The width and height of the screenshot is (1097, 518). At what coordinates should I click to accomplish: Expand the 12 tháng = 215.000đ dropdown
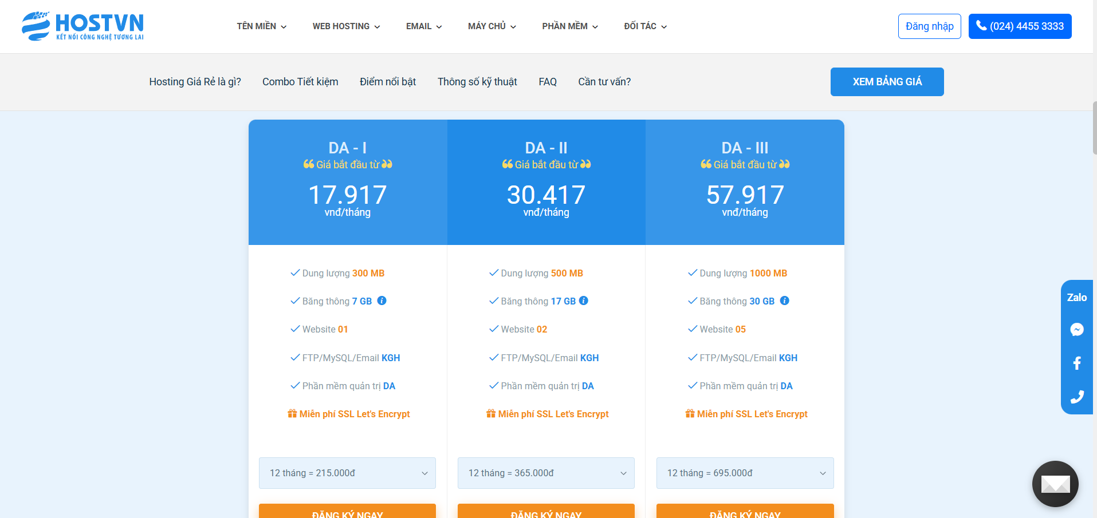click(347, 473)
